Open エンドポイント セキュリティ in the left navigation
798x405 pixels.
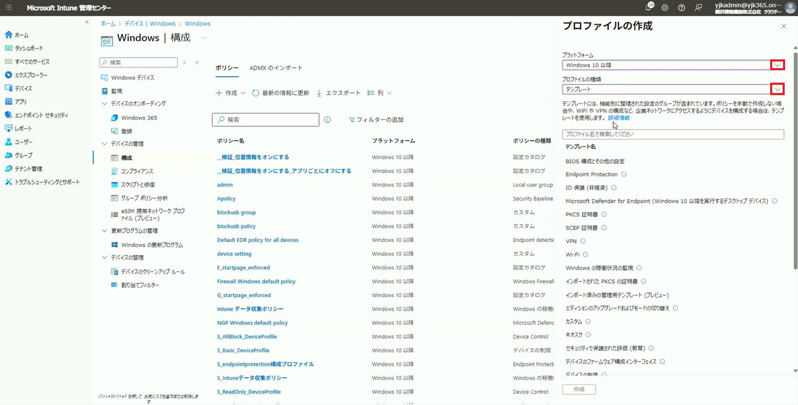41,115
